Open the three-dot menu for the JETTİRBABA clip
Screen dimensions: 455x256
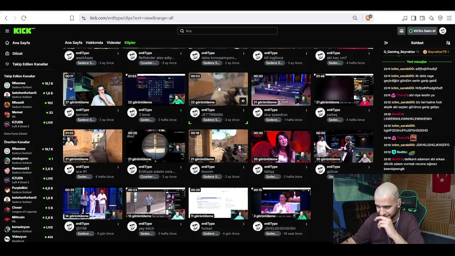243,110
